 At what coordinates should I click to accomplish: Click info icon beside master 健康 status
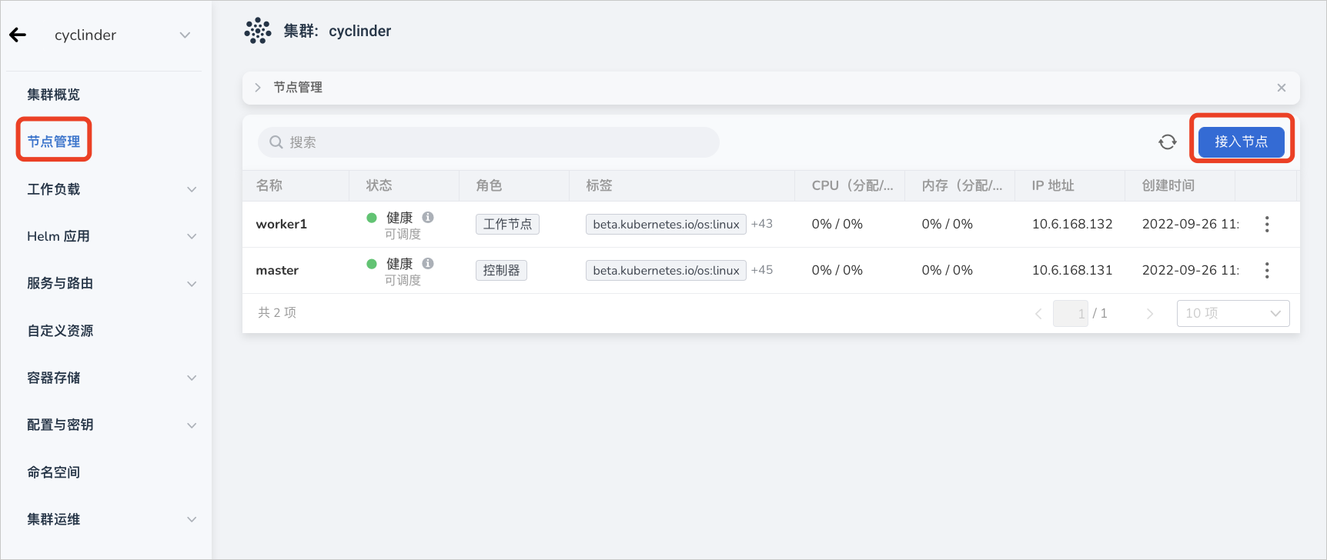point(428,263)
